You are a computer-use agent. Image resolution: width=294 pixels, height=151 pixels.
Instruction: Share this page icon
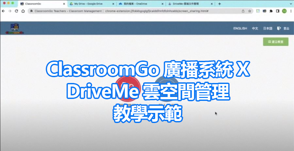(x=243, y=11)
